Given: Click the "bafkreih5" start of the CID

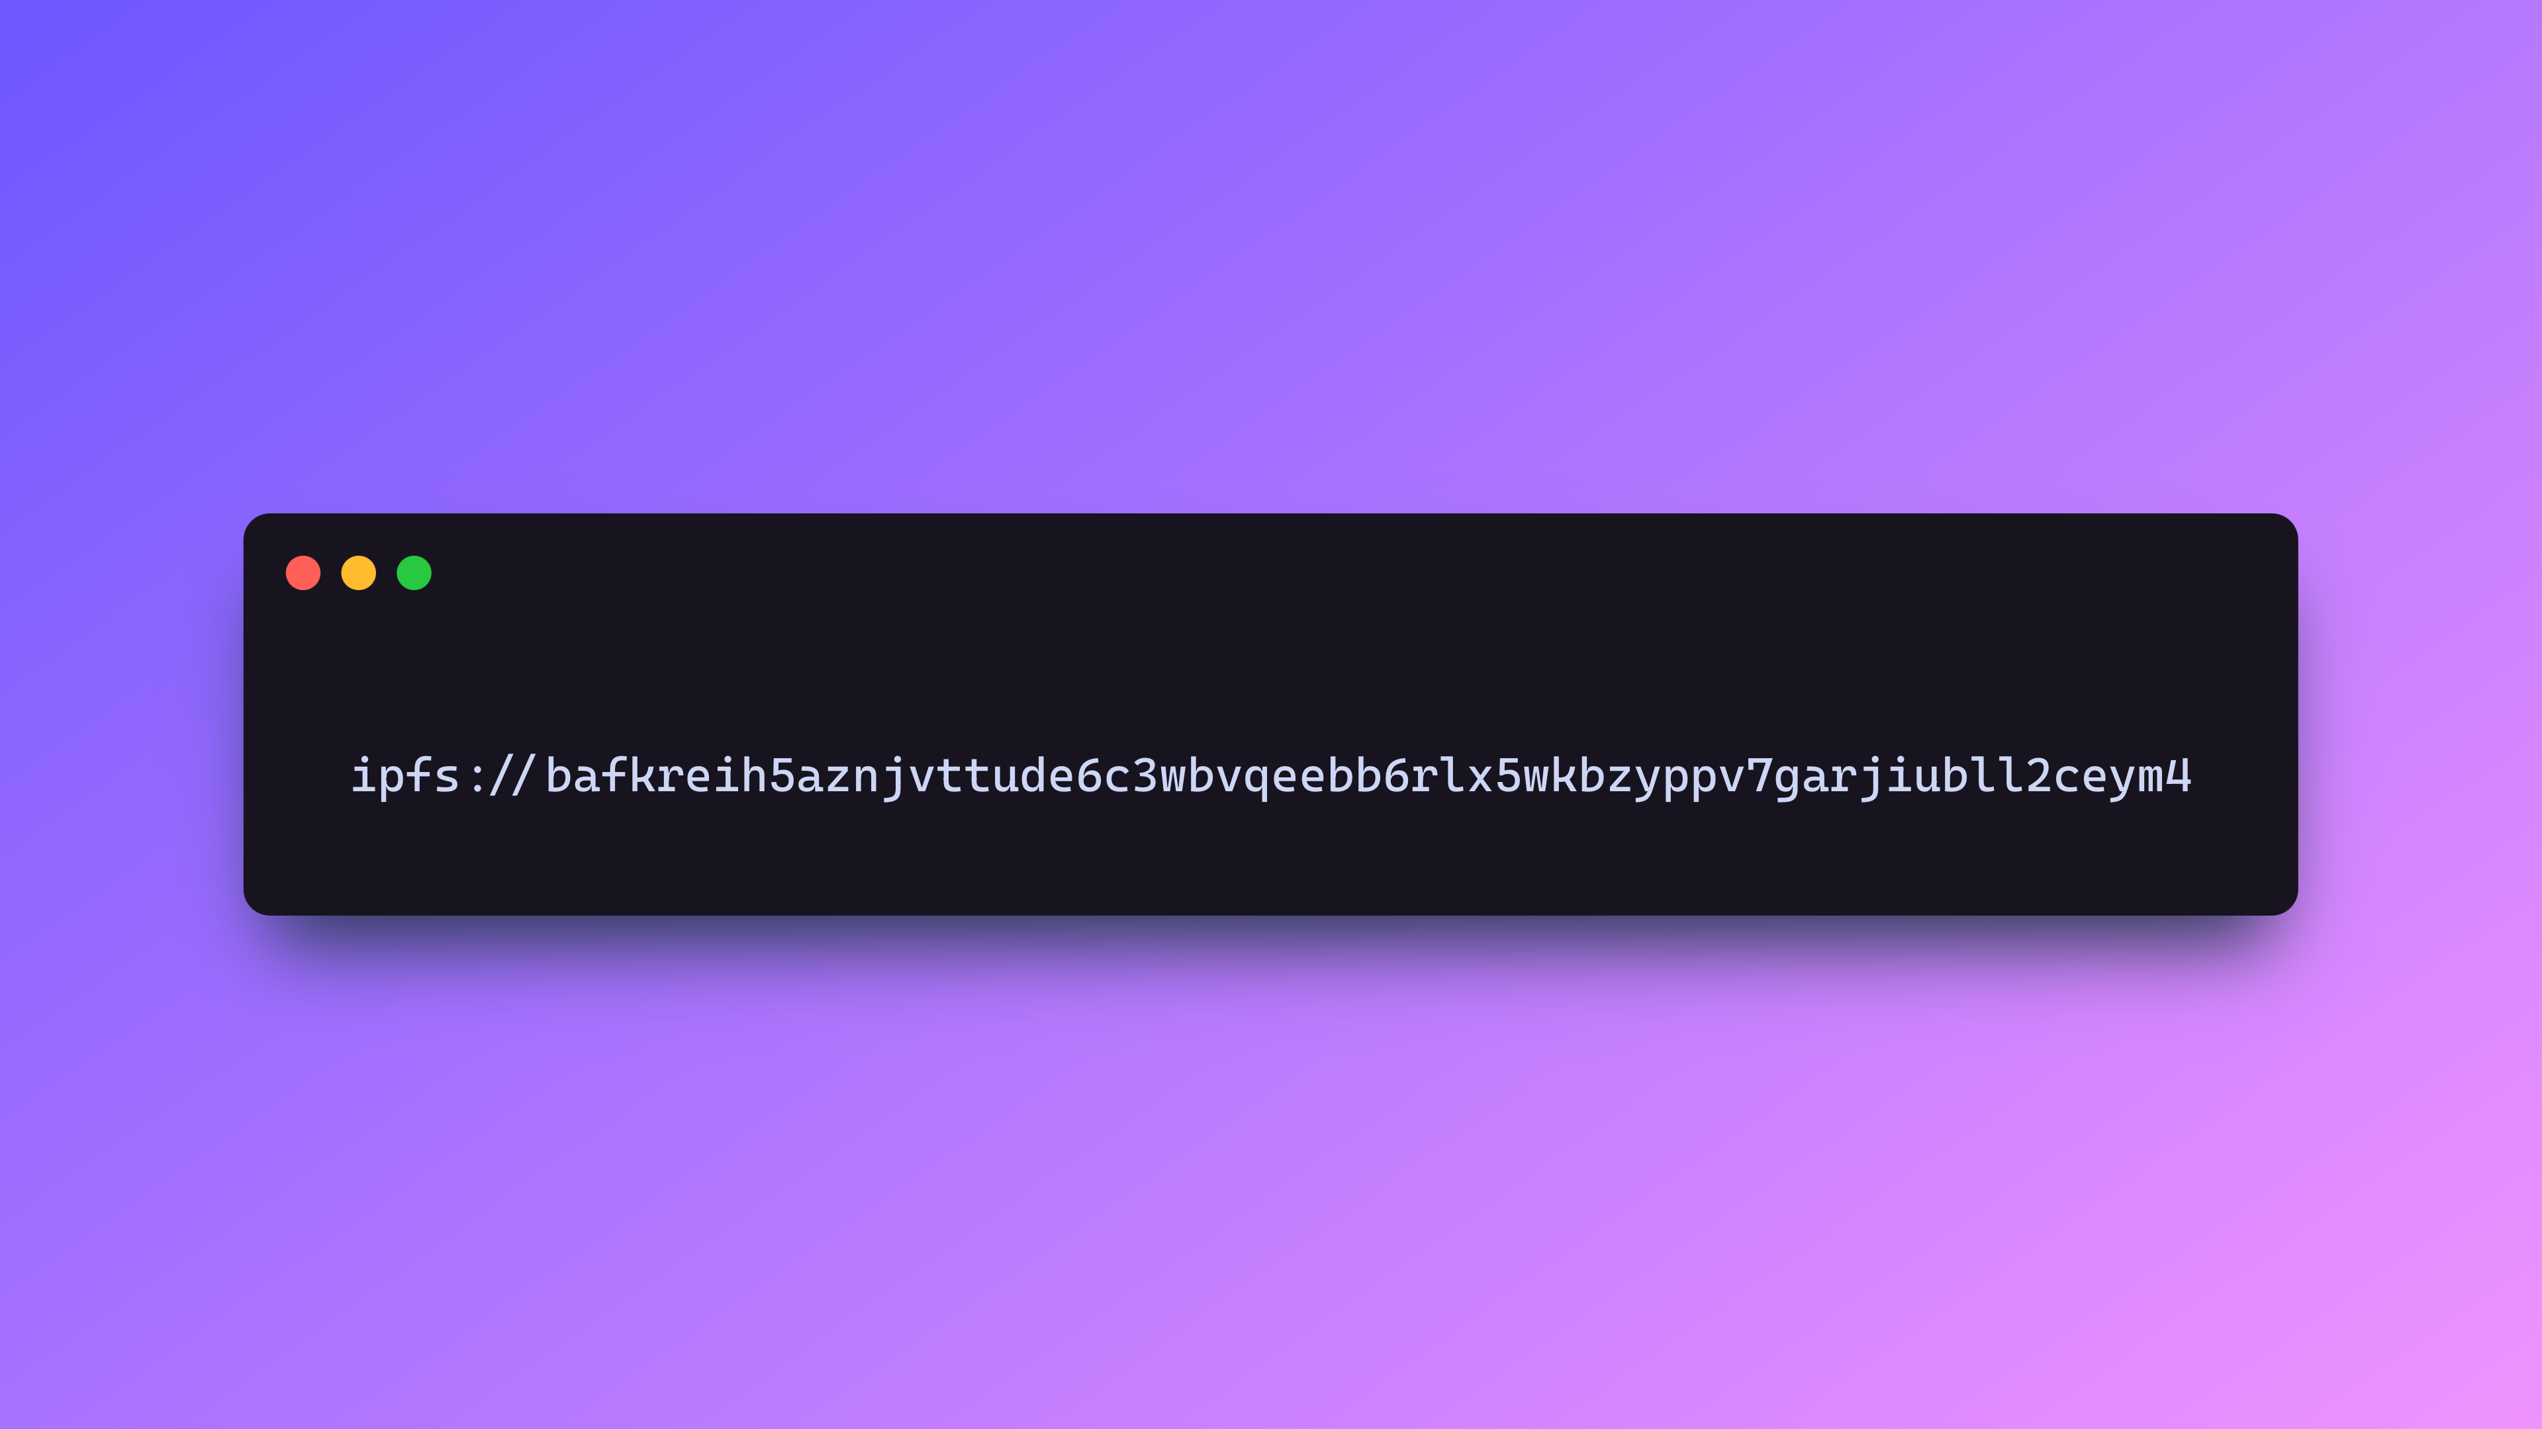Looking at the screenshot, I should [670, 776].
